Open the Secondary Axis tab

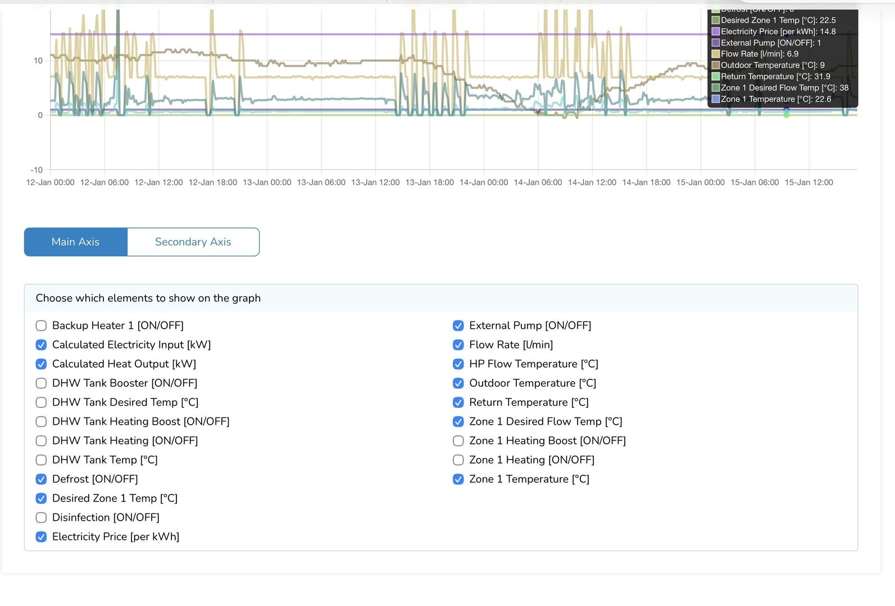pos(193,242)
